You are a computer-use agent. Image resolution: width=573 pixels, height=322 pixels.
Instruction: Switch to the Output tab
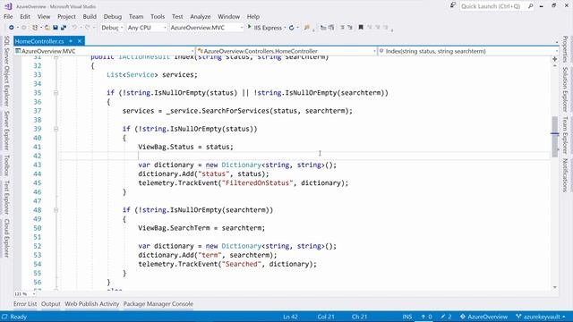tap(51, 304)
